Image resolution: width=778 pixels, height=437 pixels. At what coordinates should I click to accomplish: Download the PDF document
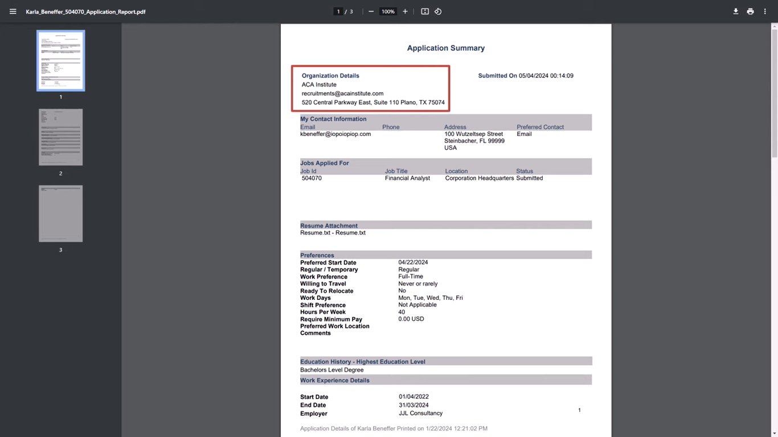pos(736,11)
